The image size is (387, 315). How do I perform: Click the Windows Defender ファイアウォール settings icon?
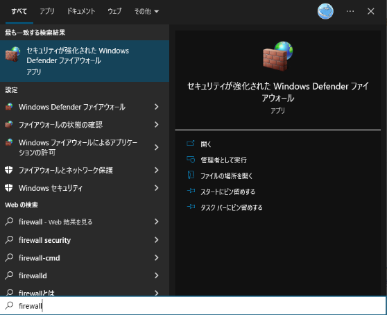click(9, 107)
